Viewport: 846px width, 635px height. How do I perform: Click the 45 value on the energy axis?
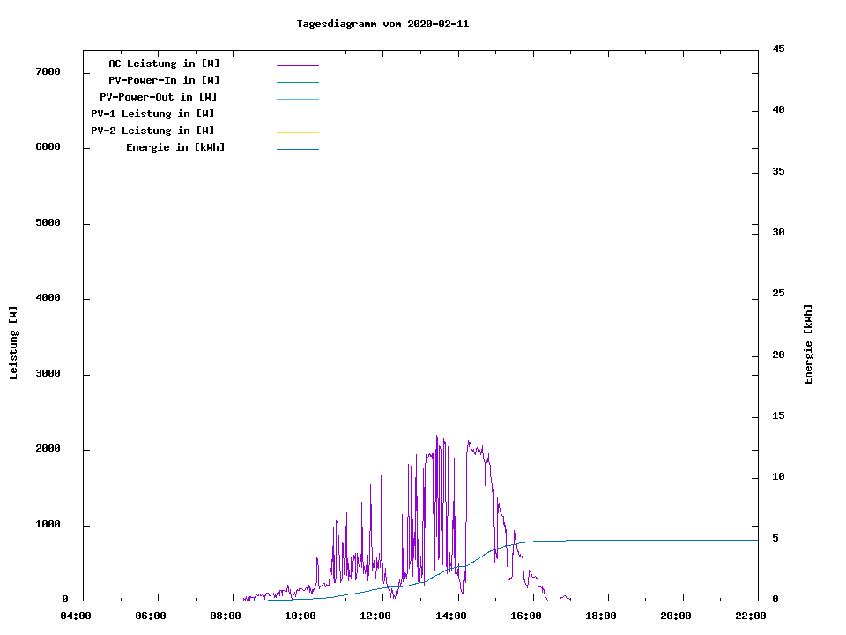778,49
